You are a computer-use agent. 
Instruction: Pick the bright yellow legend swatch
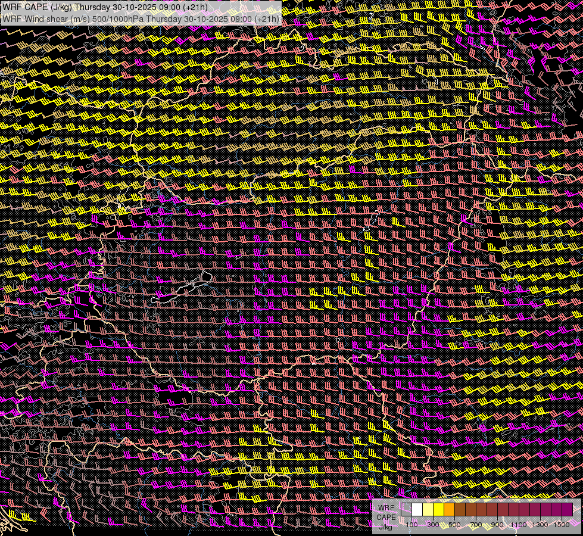pyautogui.click(x=439, y=509)
